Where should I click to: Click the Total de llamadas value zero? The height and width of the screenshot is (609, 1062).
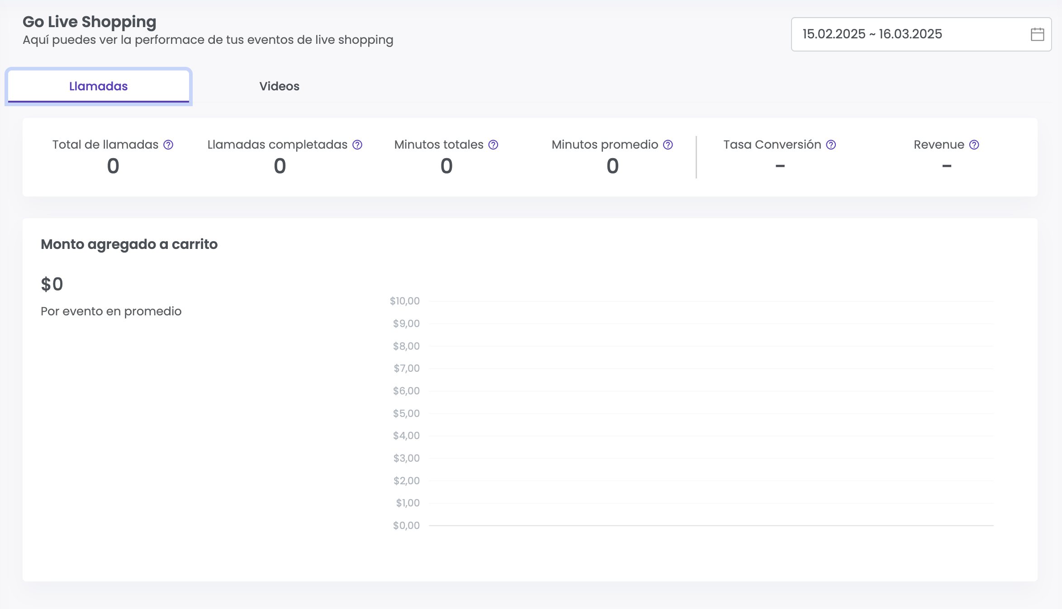[x=113, y=166]
